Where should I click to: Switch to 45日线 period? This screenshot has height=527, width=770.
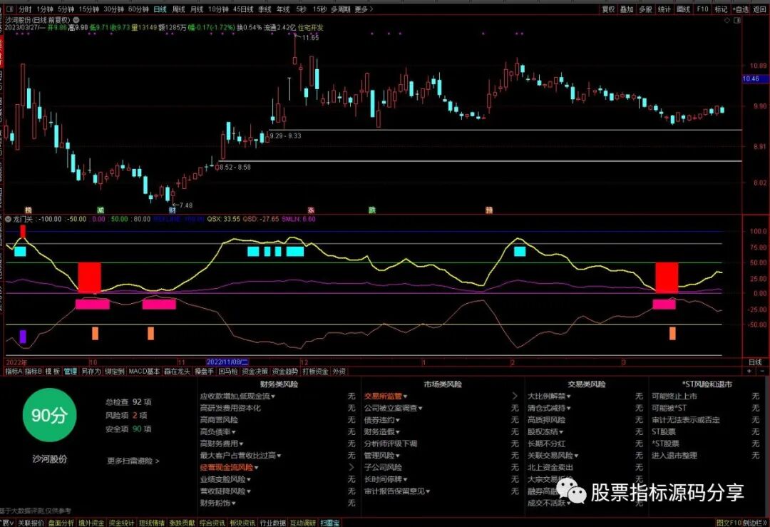[x=243, y=9]
